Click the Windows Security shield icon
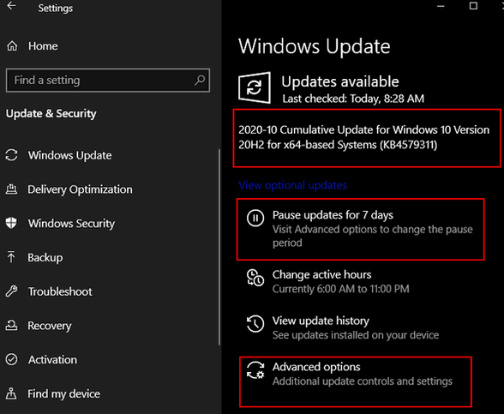504x414 pixels. pyautogui.click(x=11, y=223)
